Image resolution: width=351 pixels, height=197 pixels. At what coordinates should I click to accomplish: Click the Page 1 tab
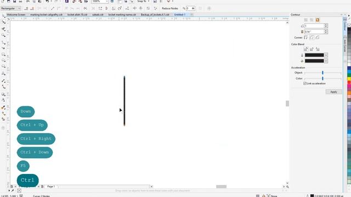(x=51, y=186)
